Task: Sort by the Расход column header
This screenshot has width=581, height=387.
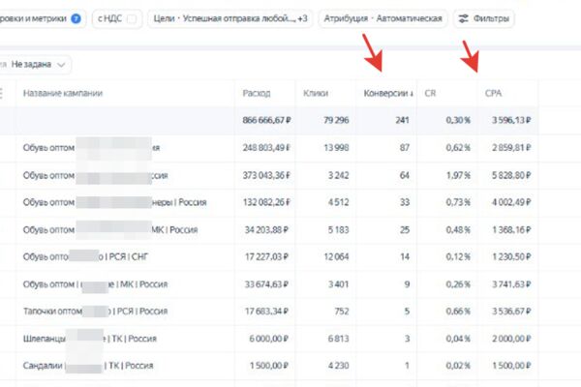Action: pyautogui.click(x=257, y=93)
